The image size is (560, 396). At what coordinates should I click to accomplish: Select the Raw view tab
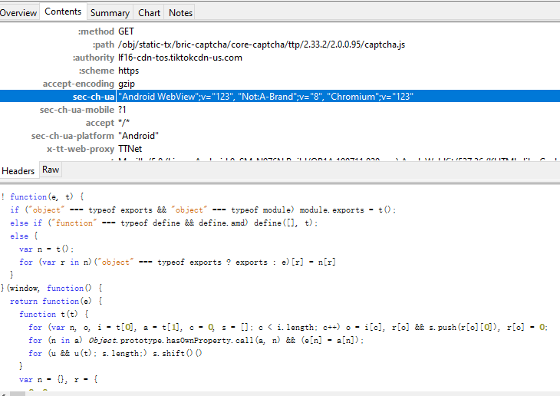click(51, 170)
